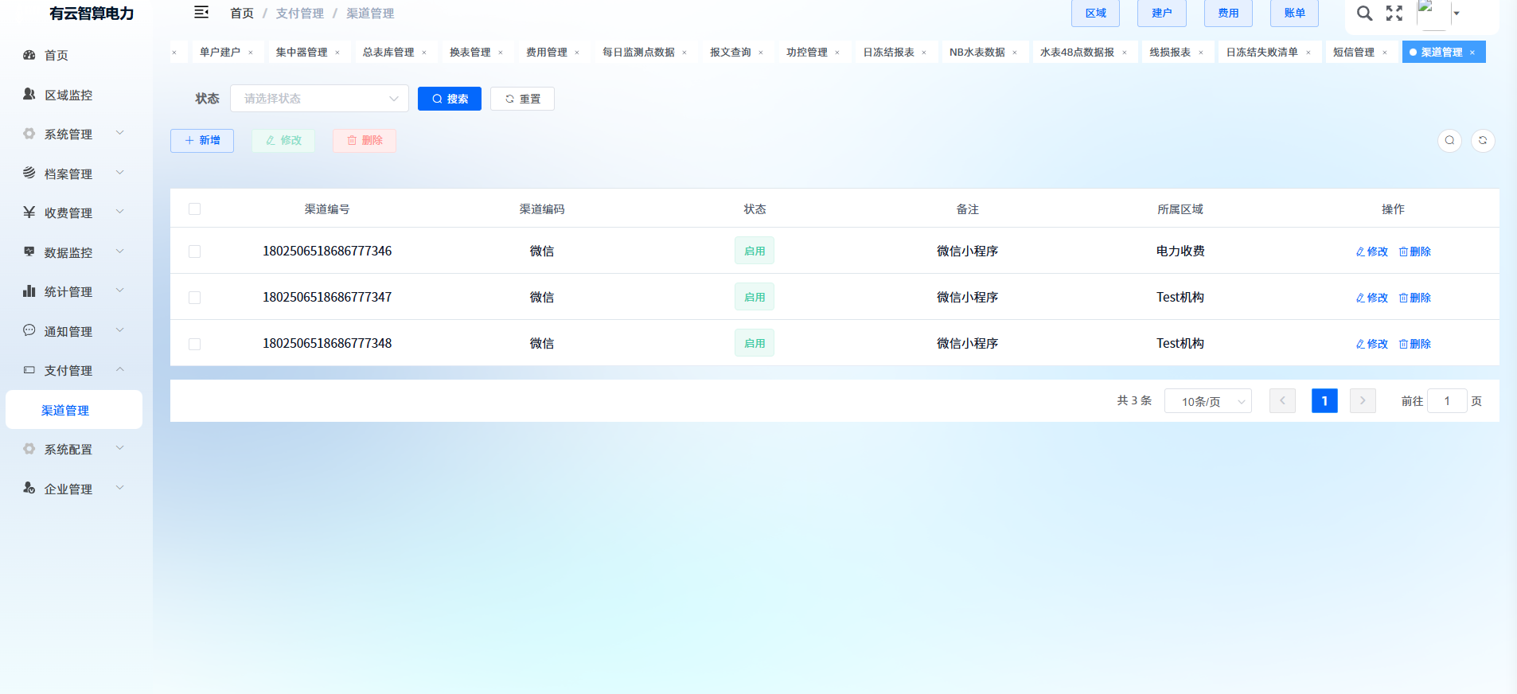Click the blue 搜索 button
Image resolution: width=1517 pixels, height=694 pixels.
449,99
